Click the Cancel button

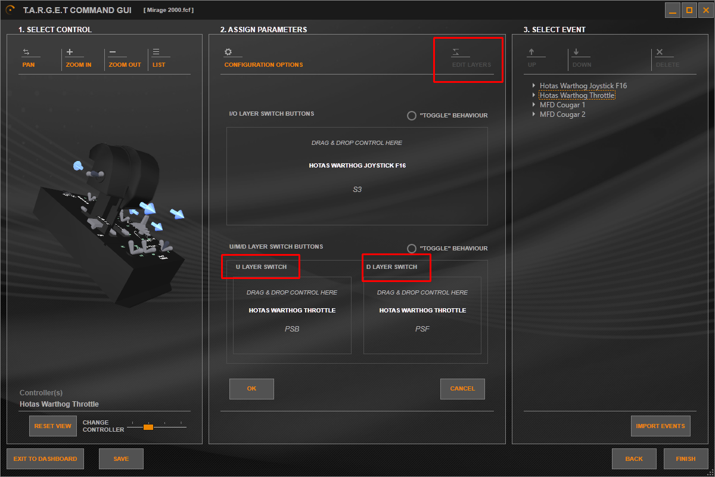point(462,389)
